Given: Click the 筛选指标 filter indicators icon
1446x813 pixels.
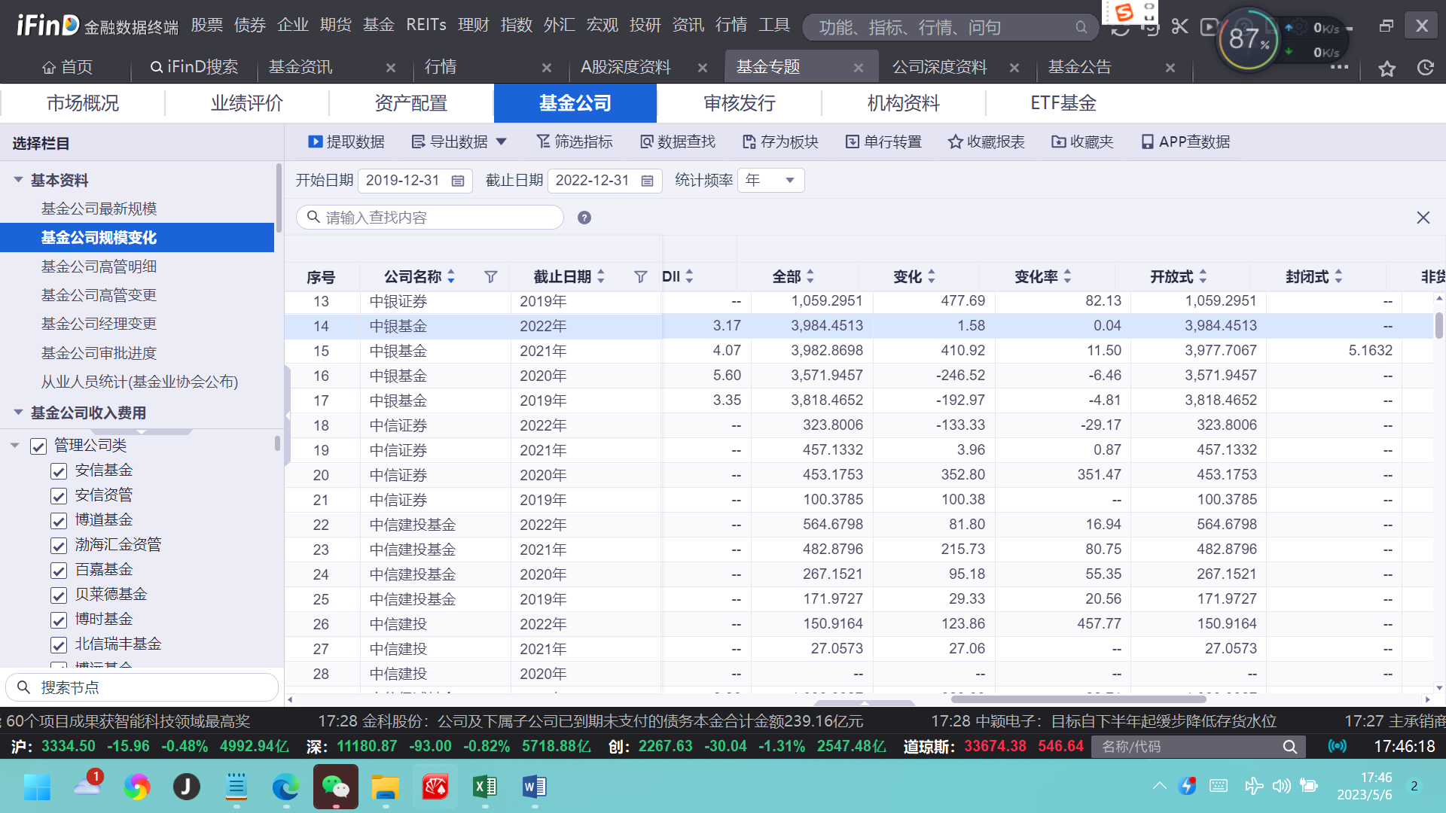Looking at the screenshot, I should point(543,142).
